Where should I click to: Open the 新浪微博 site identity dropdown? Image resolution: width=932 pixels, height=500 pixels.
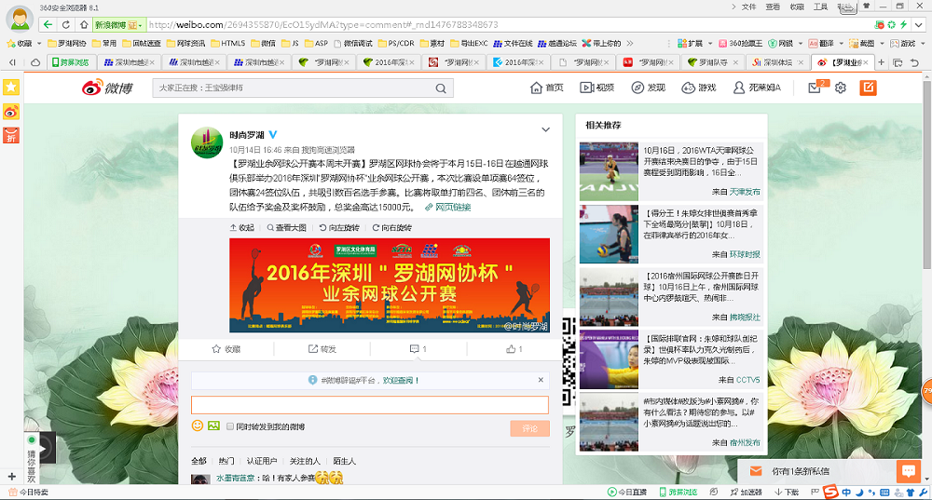pos(117,24)
